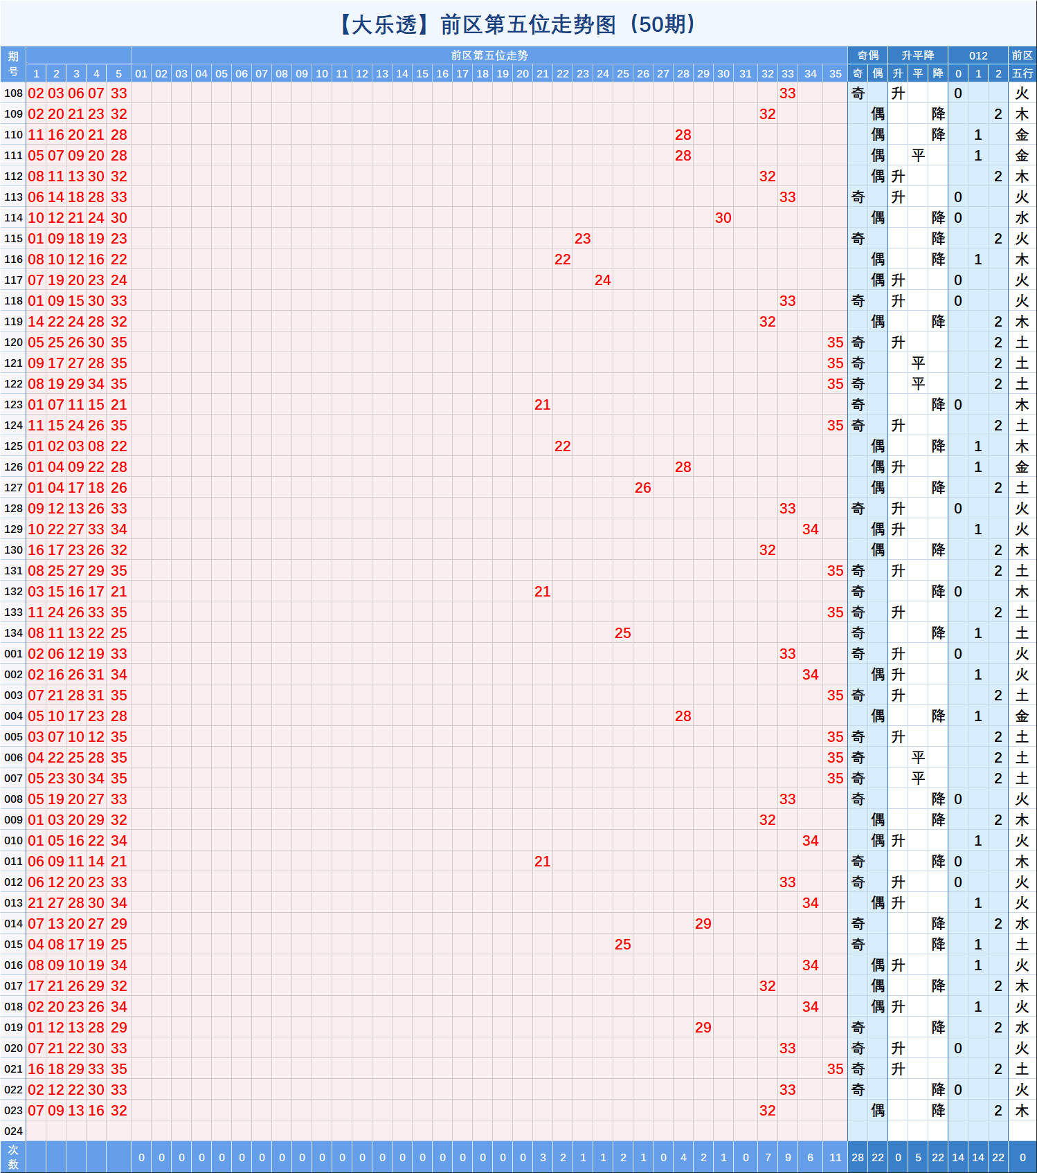Viewport: 1037px width, 1173px height.
Task: Click trend value 25 in row 134
Action: [623, 633]
